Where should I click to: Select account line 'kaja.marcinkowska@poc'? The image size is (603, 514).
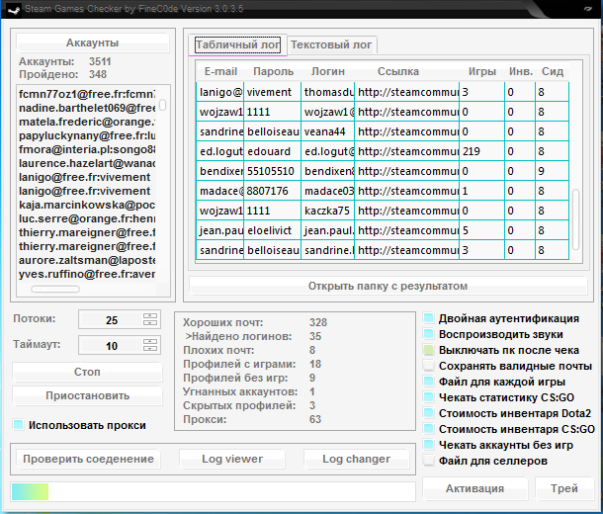[x=87, y=205]
